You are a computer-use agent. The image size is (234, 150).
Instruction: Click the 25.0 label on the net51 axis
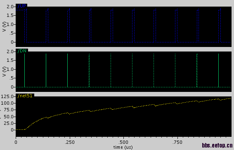tap(9, 123)
